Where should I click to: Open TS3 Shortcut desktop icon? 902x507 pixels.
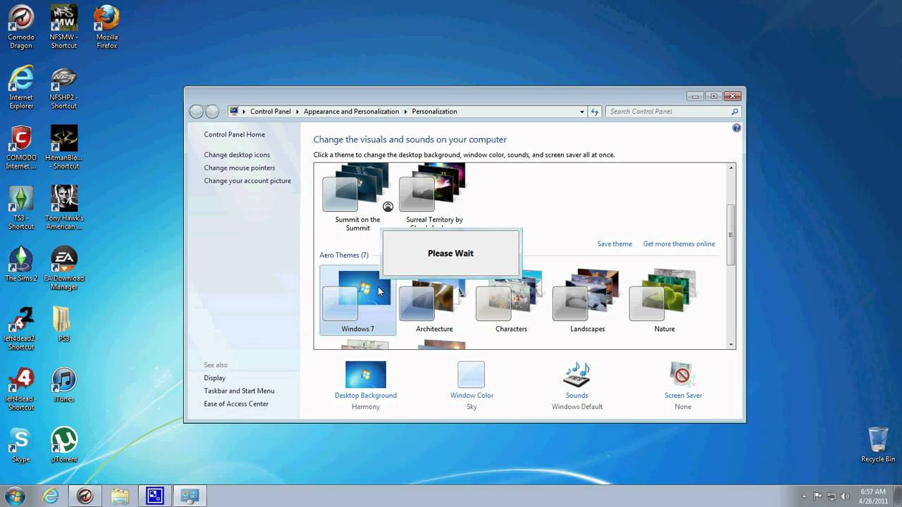[x=21, y=208]
